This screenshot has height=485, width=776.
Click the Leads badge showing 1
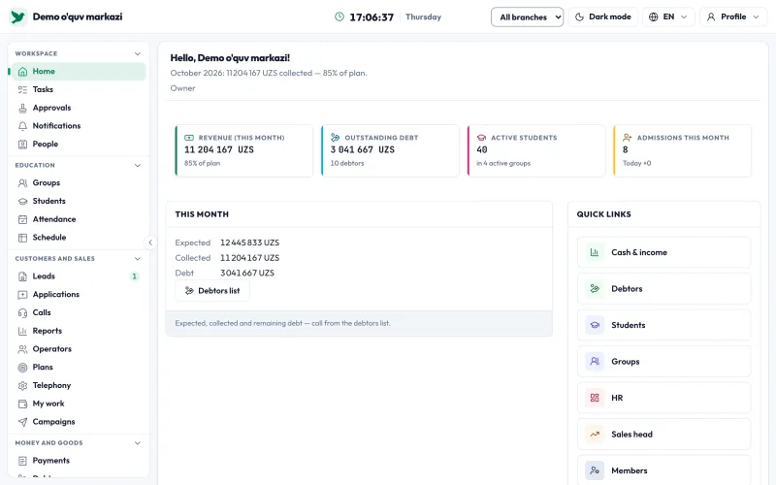[134, 276]
